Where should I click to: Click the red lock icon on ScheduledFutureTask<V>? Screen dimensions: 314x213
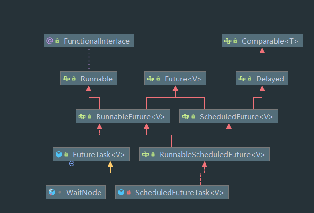point(129,192)
